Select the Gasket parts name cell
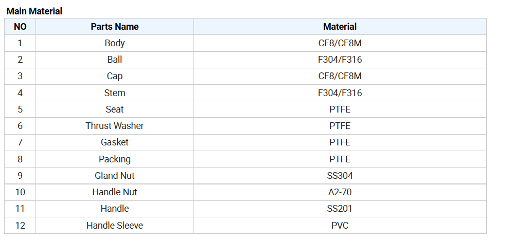Viewport: 512px width, 241px height. [115, 142]
